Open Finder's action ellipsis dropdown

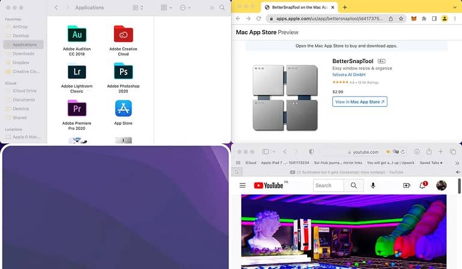coord(185,8)
